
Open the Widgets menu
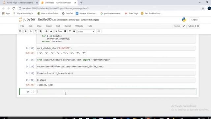pyautogui.click(x=79, y=26)
